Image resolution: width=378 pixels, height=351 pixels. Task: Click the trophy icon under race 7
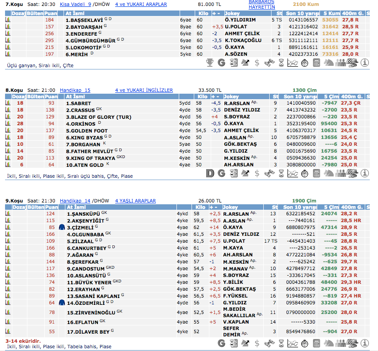(x=210, y=63)
